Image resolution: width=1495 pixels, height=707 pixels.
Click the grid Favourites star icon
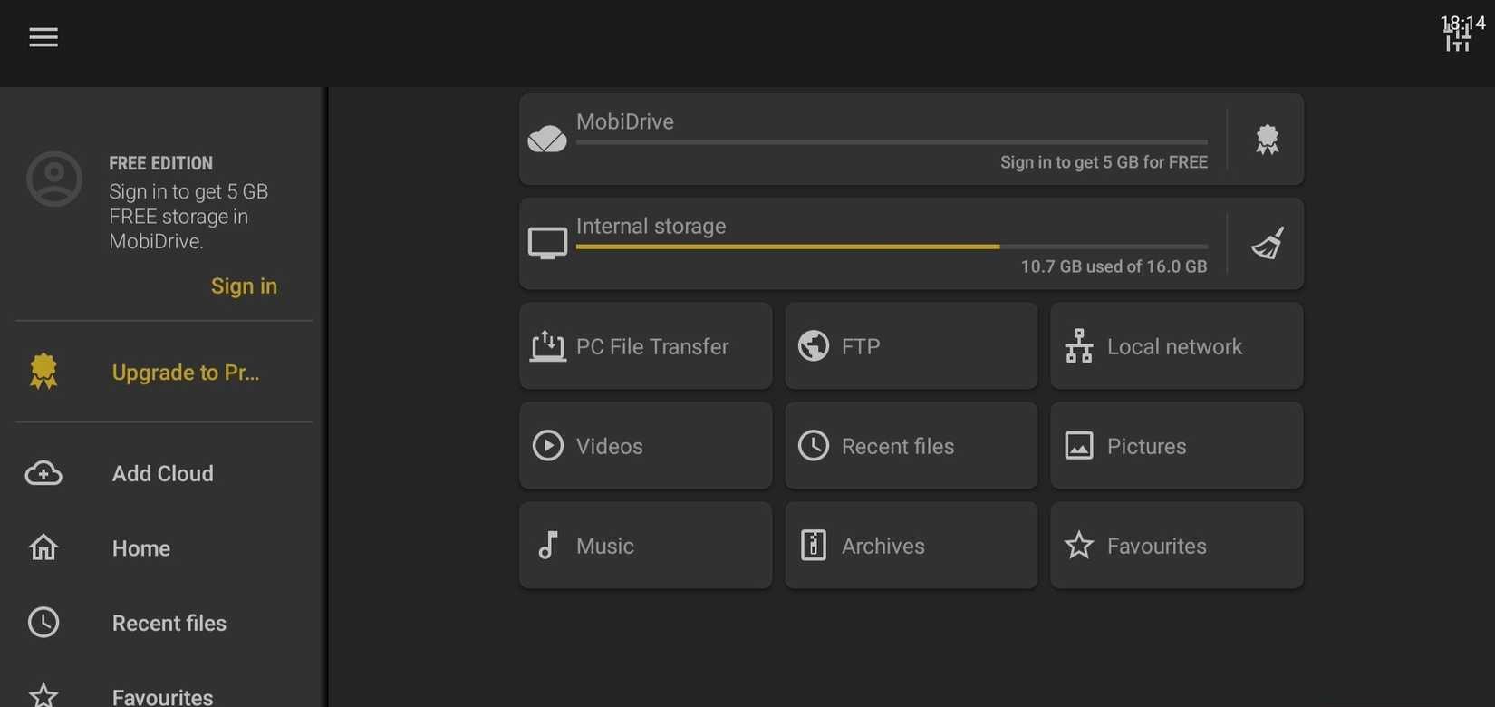pyautogui.click(x=1079, y=546)
